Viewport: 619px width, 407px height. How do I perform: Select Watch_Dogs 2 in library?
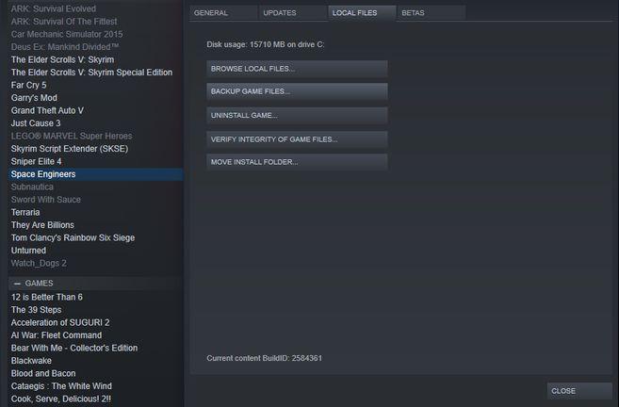click(x=39, y=263)
